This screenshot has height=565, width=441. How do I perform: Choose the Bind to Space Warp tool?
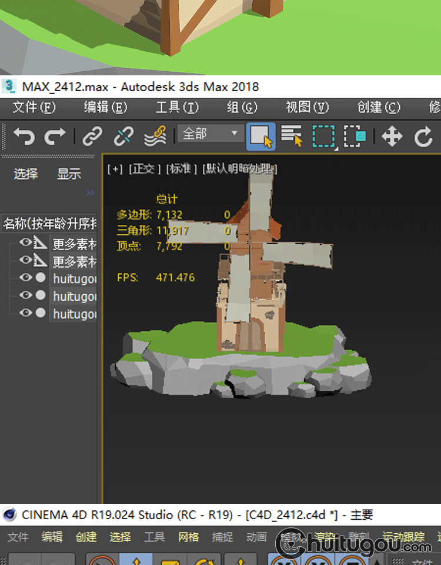155,137
